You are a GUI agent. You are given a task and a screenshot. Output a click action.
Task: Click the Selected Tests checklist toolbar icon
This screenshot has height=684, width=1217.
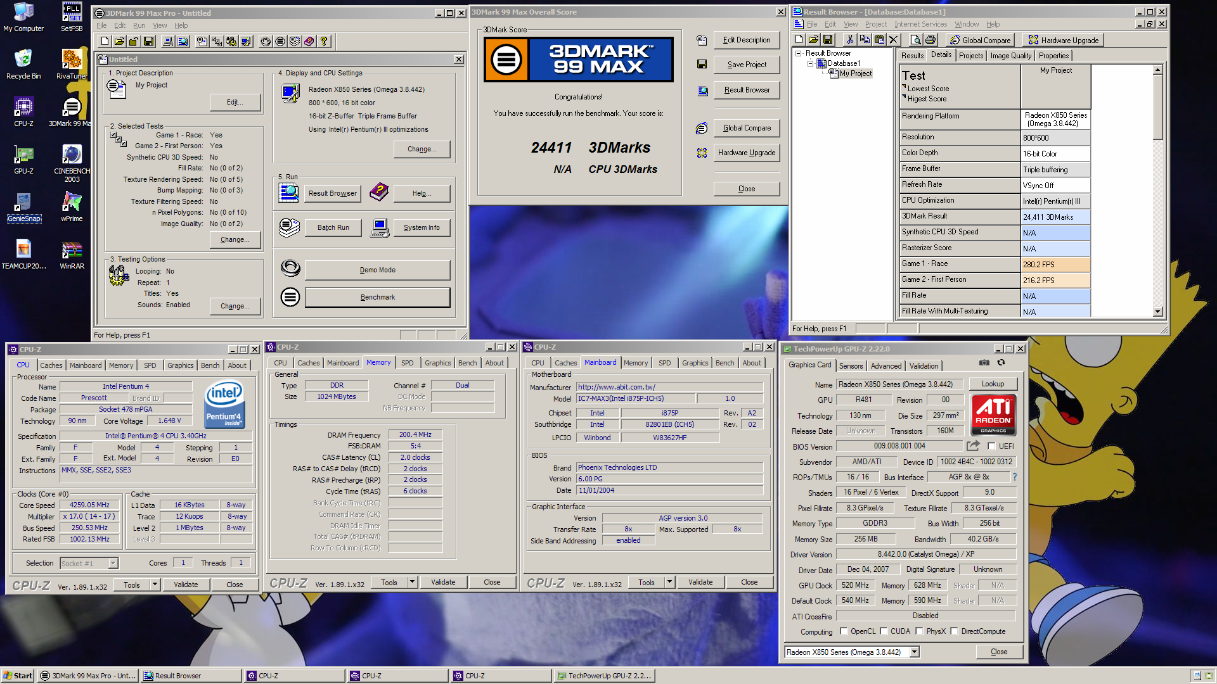(217, 41)
